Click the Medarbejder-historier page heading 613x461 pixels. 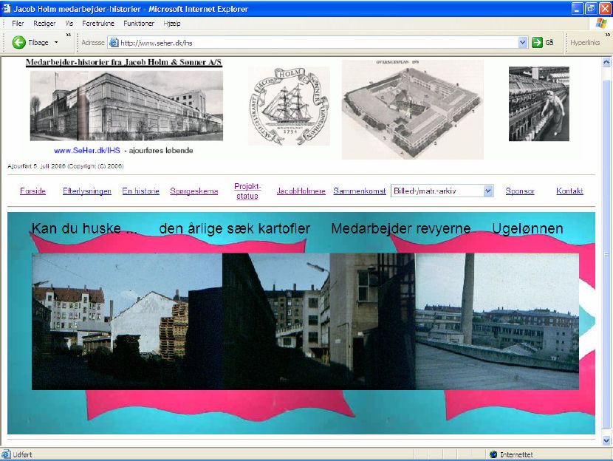pos(124,62)
